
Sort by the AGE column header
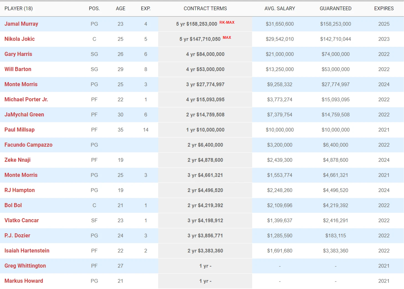coord(120,9)
